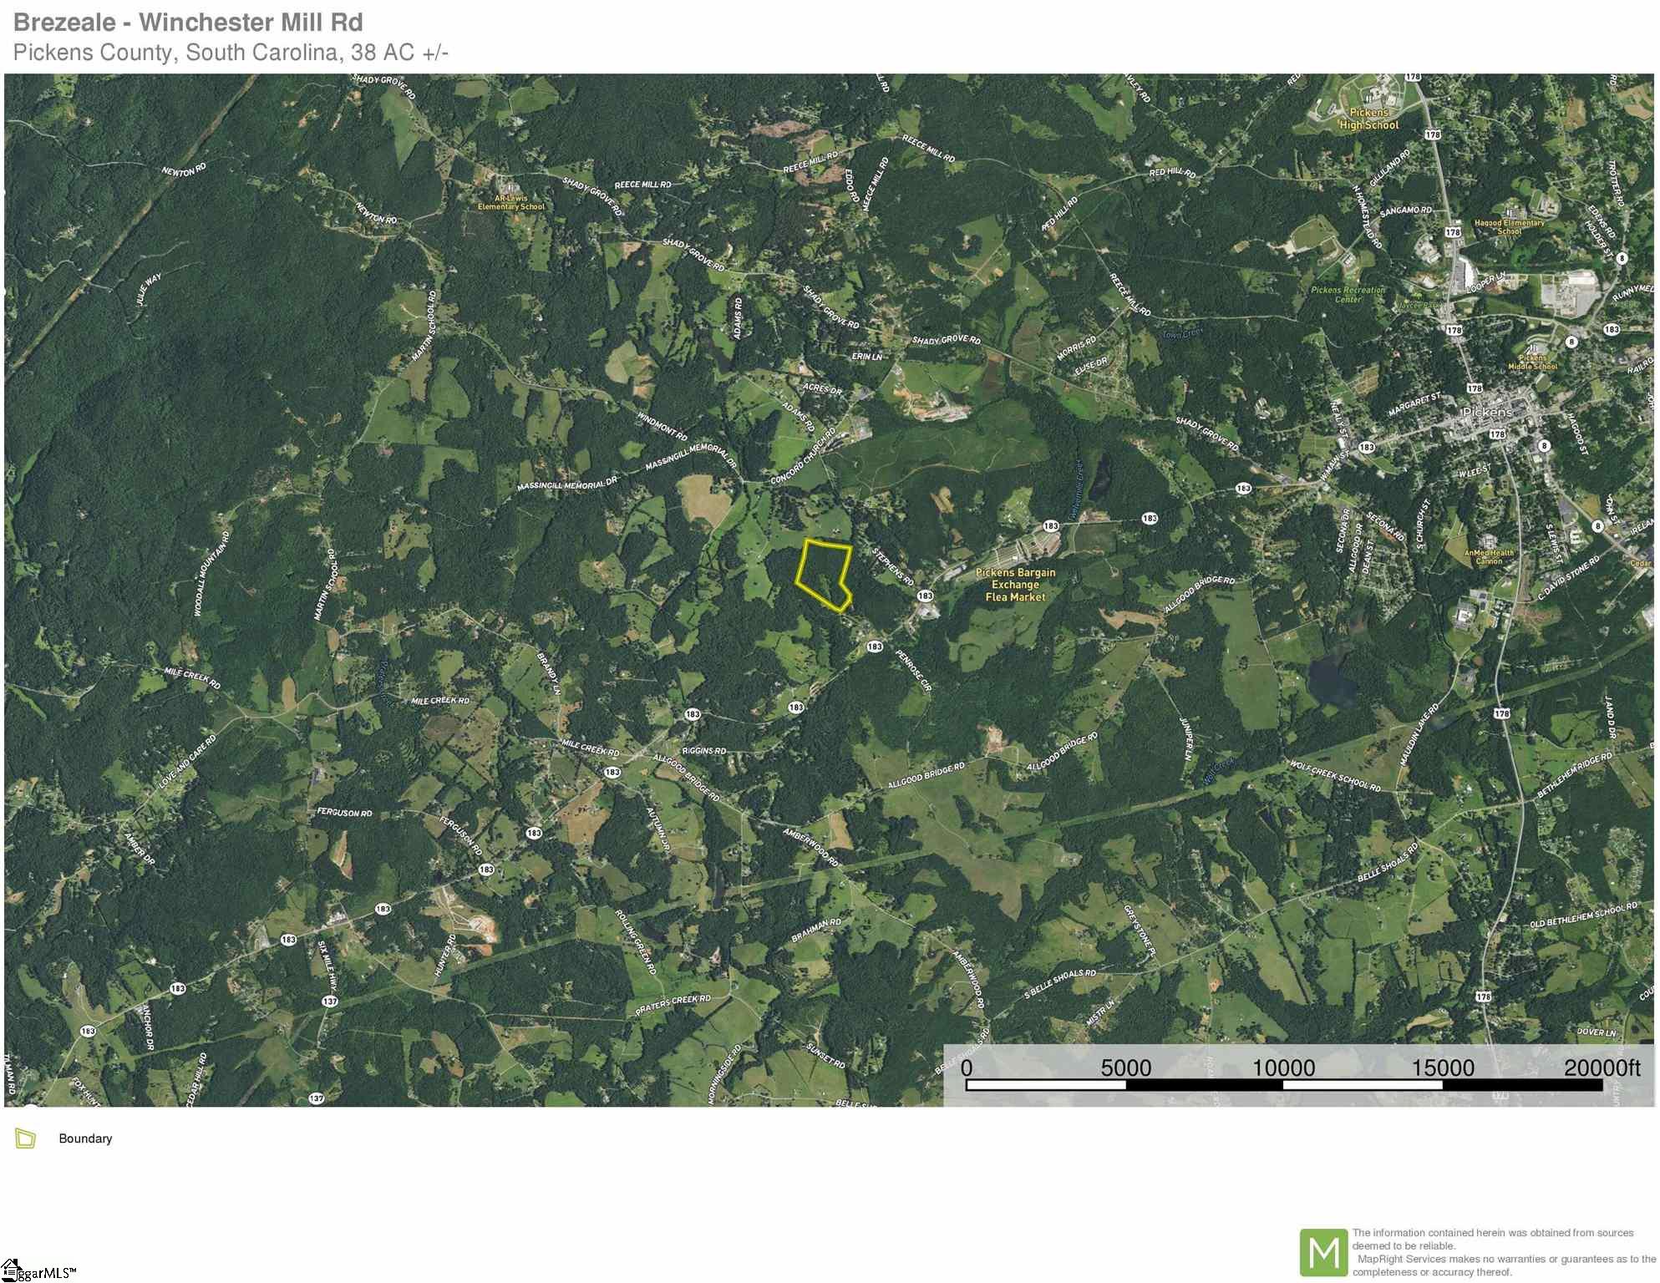Click the 10000 mark on scale bar
This screenshot has height=1283, width=1660.
pos(1283,1067)
